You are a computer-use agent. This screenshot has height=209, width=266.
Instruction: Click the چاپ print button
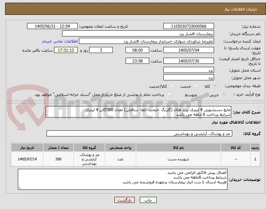148,200
